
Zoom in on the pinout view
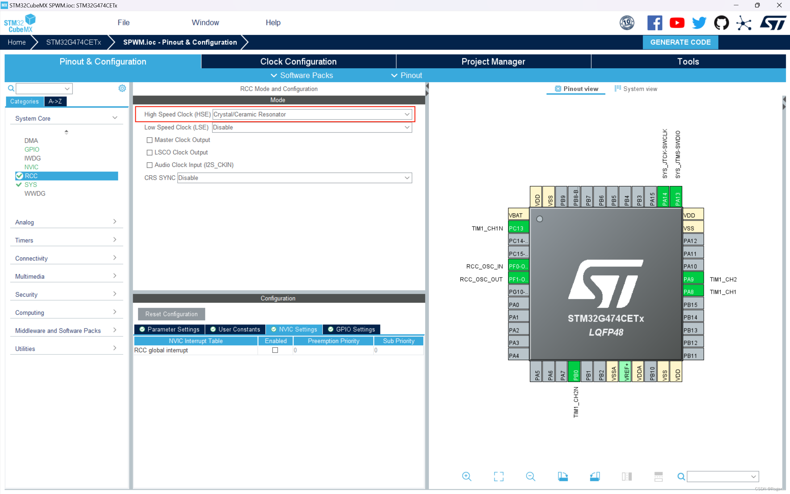coord(466,476)
